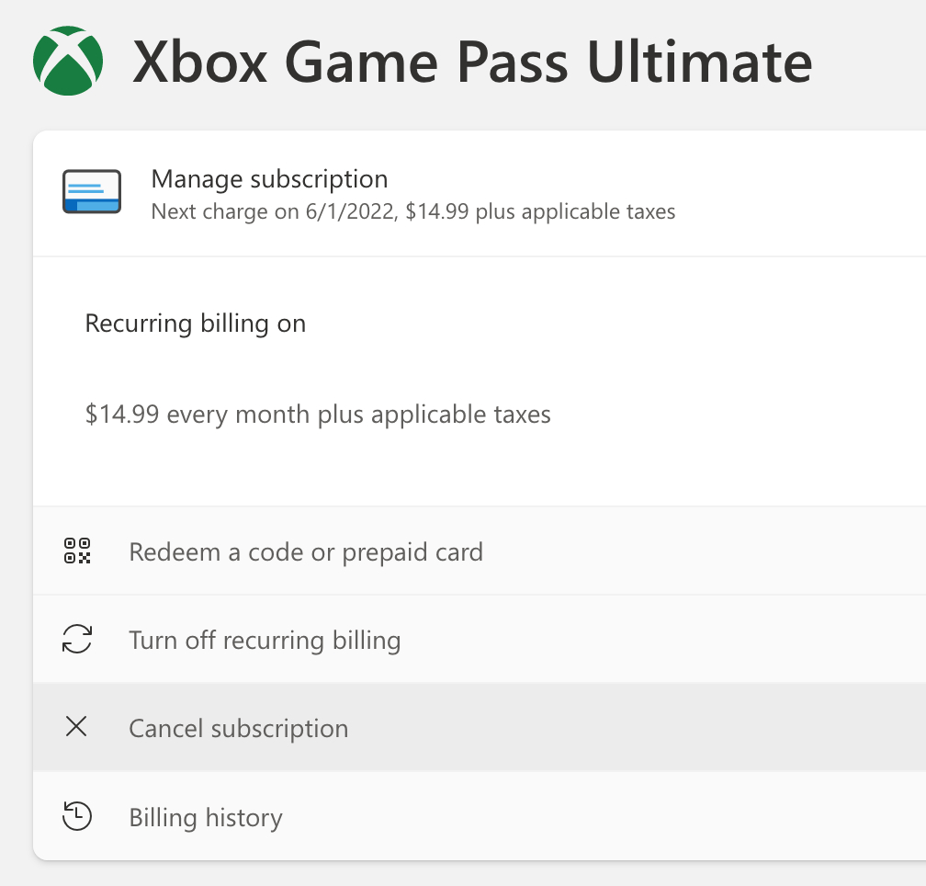The height and width of the screenshot is (886, 926).
Task: Click the next charge date text
Action: [x=412, y=211]
